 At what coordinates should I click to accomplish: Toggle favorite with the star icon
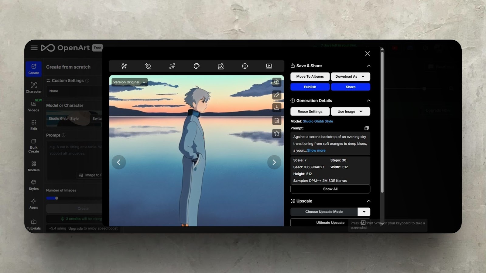tap(277, 133)
